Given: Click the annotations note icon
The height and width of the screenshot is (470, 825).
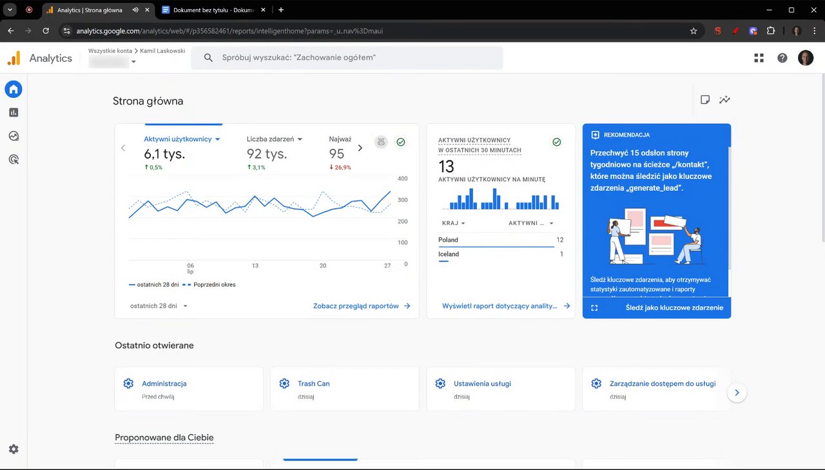Looking at the screenshot, I should [x=705, y=100].
